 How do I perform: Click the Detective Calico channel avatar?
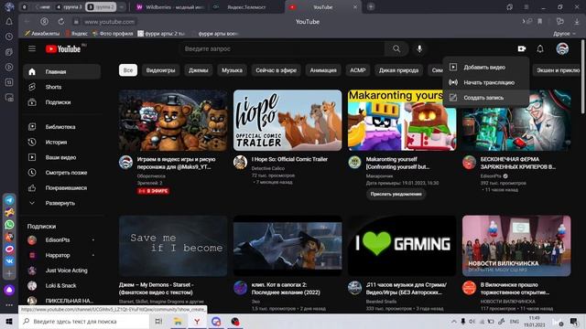[x=240, y=163]
